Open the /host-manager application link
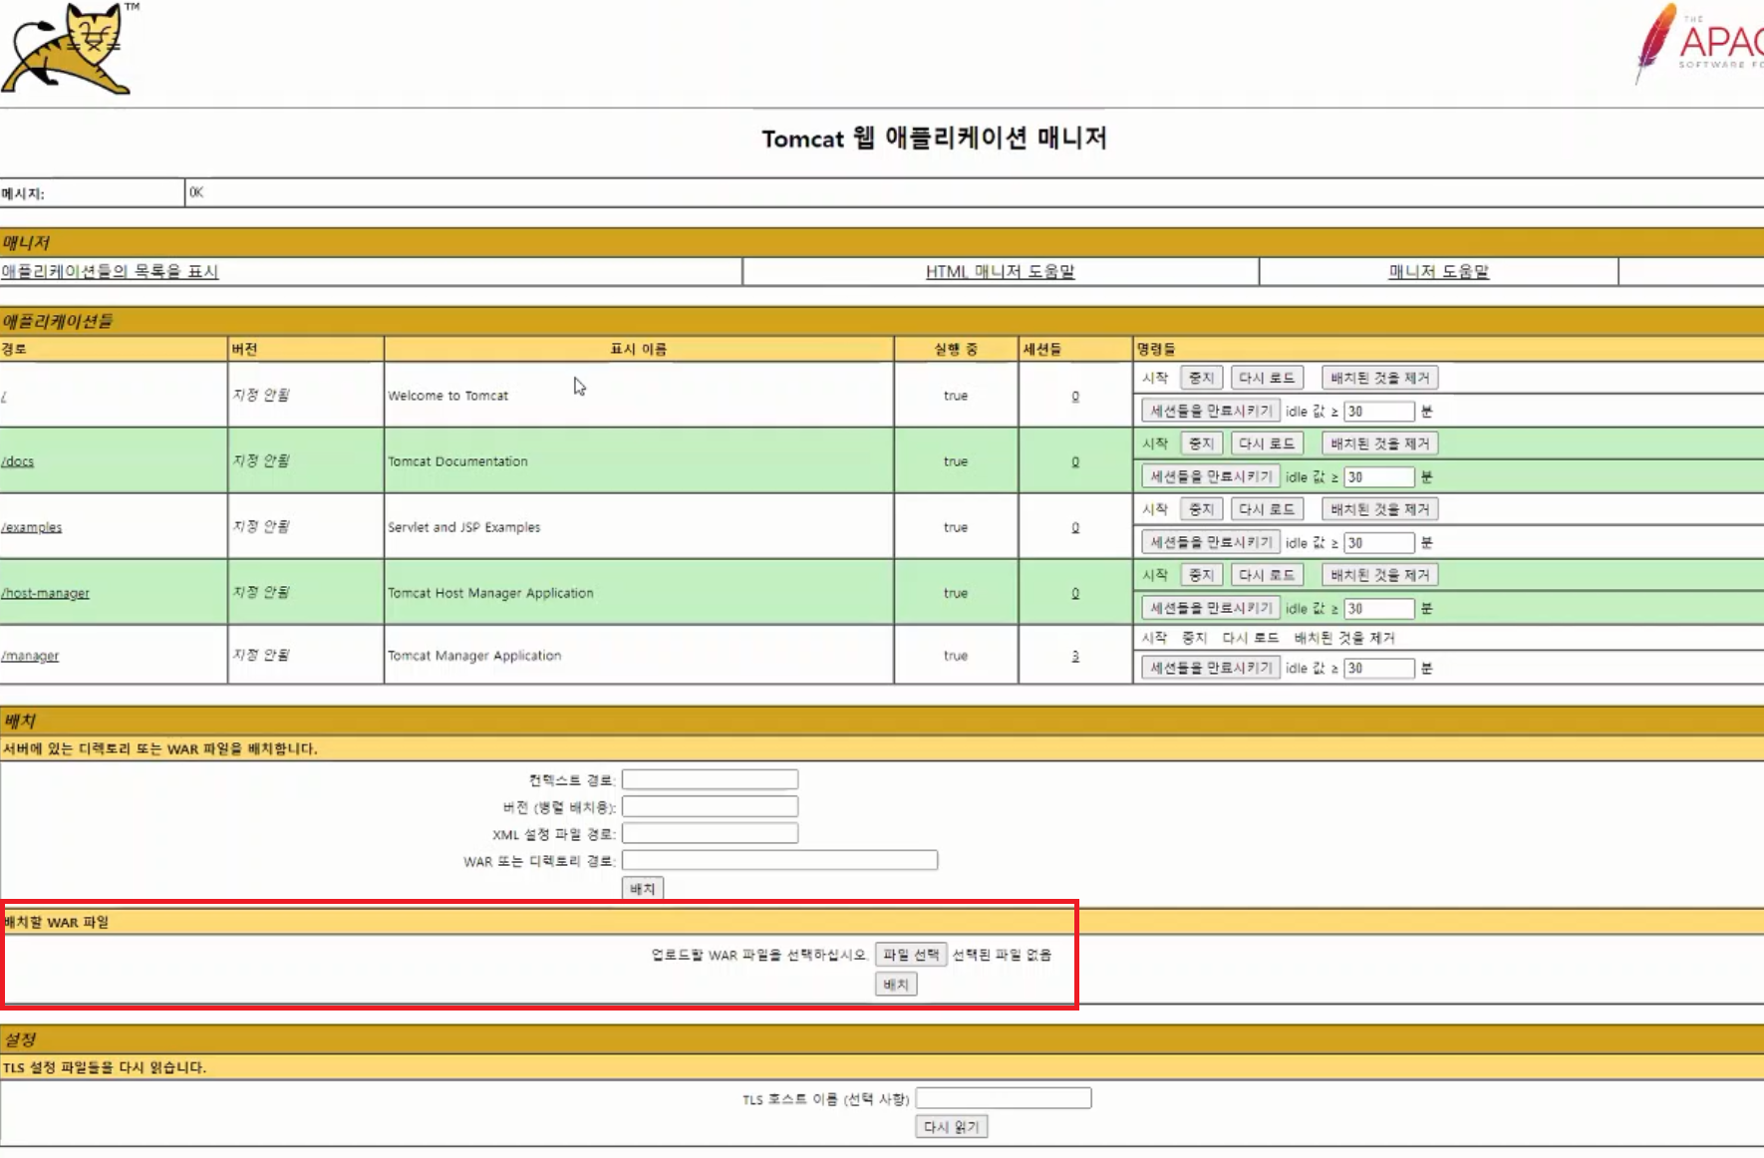 [46, 593]
